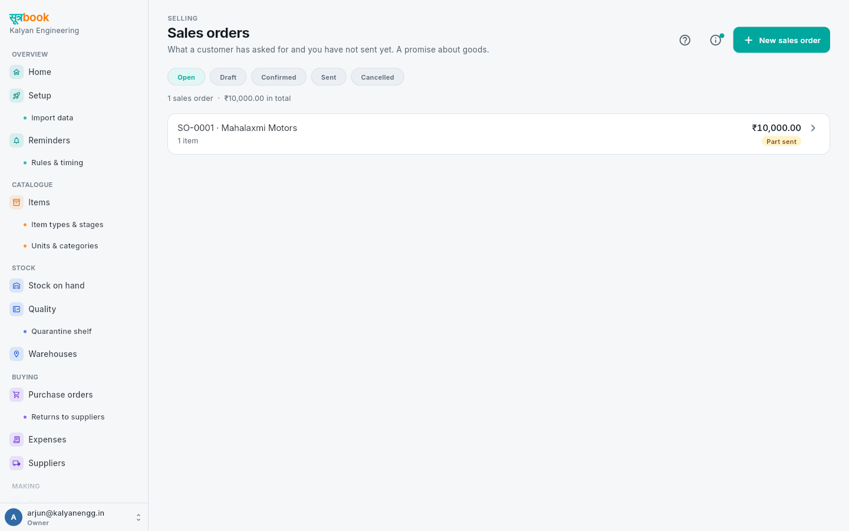The height and width of the screenshot is (531, 849).
Task: Open the Stock on hand warehouse icon
Action: [x=17, y=286]
